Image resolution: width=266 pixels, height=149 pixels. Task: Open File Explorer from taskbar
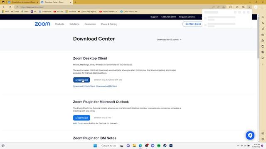pos(134,146)
